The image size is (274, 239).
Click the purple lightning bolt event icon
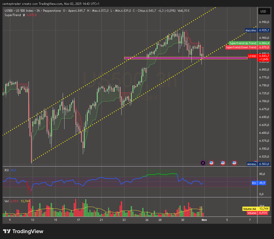coord(203,163)
